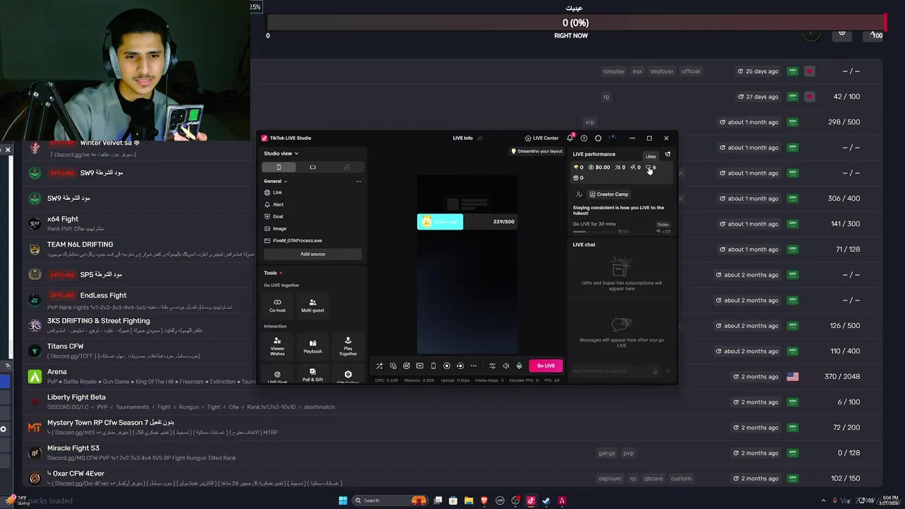Click the profile tab beside Creator Camp
905x509 pixels.
pyautogui.click(x=579, y=194)
